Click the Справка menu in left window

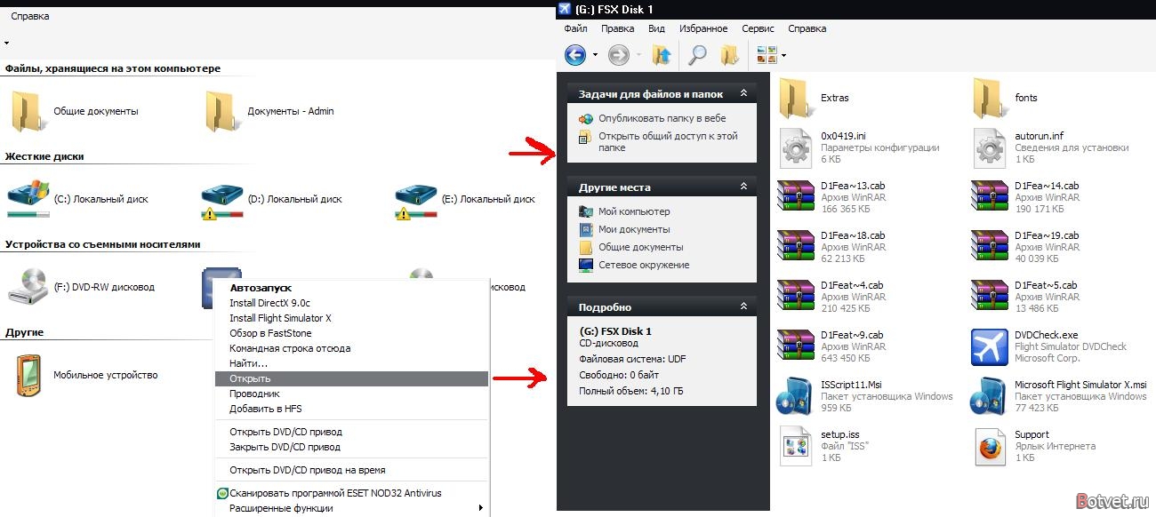tap(30, 16)
